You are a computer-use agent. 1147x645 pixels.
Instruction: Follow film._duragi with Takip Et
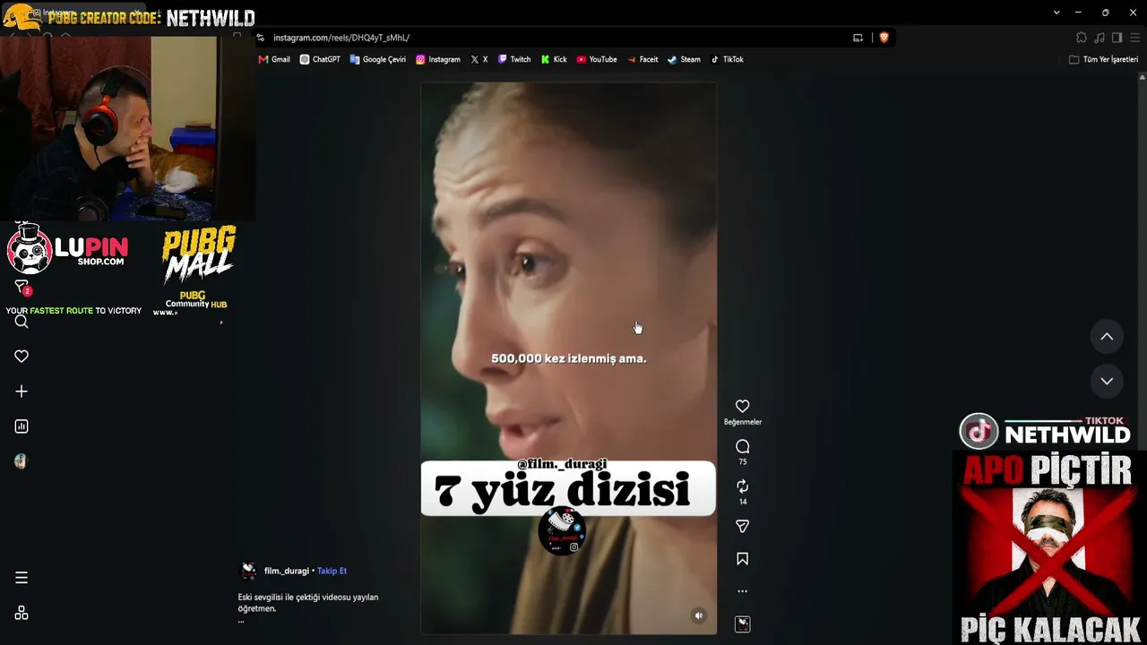[x=332, y=571]
